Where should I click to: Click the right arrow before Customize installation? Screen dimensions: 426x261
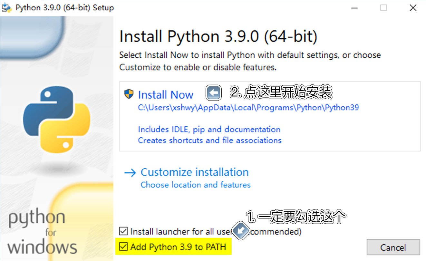(130, 173)
